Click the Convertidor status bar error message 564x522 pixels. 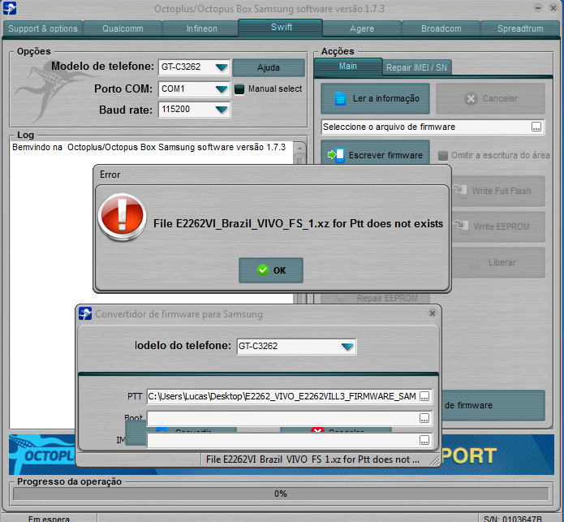[312, 459]
